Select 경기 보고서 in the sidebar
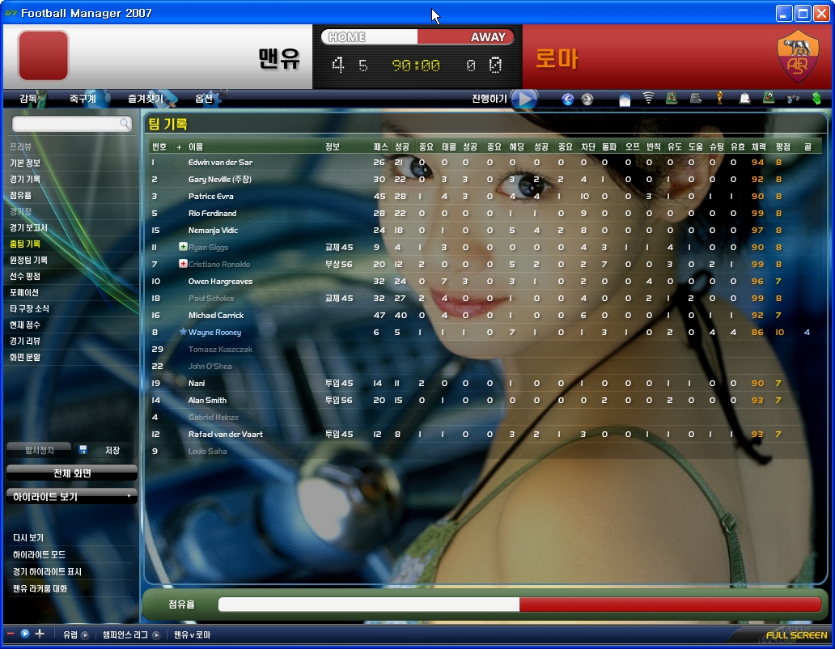835x649 pixels. point(29,227)
